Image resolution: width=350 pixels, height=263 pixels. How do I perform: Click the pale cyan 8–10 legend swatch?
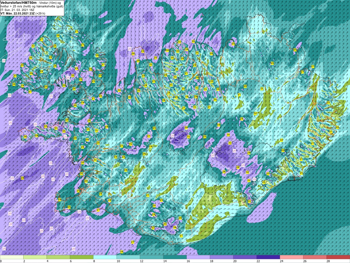[105, 257]
